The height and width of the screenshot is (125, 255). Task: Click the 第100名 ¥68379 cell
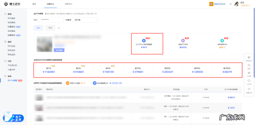(227, 70)
